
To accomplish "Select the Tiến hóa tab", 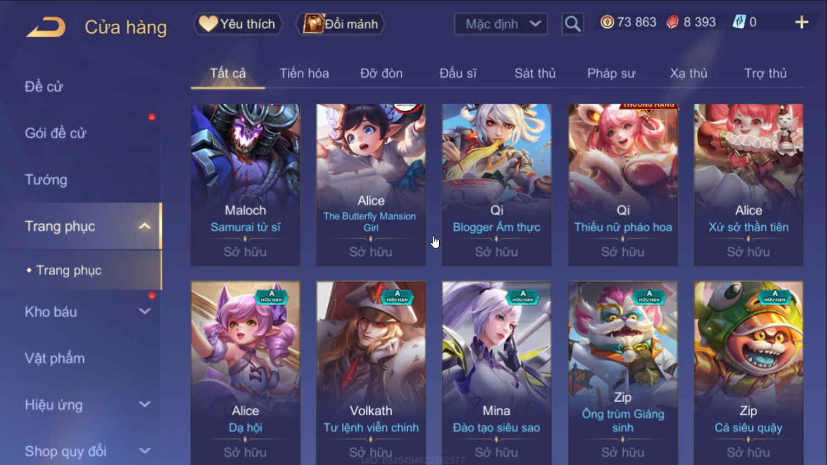I will (x=304, y=74).
